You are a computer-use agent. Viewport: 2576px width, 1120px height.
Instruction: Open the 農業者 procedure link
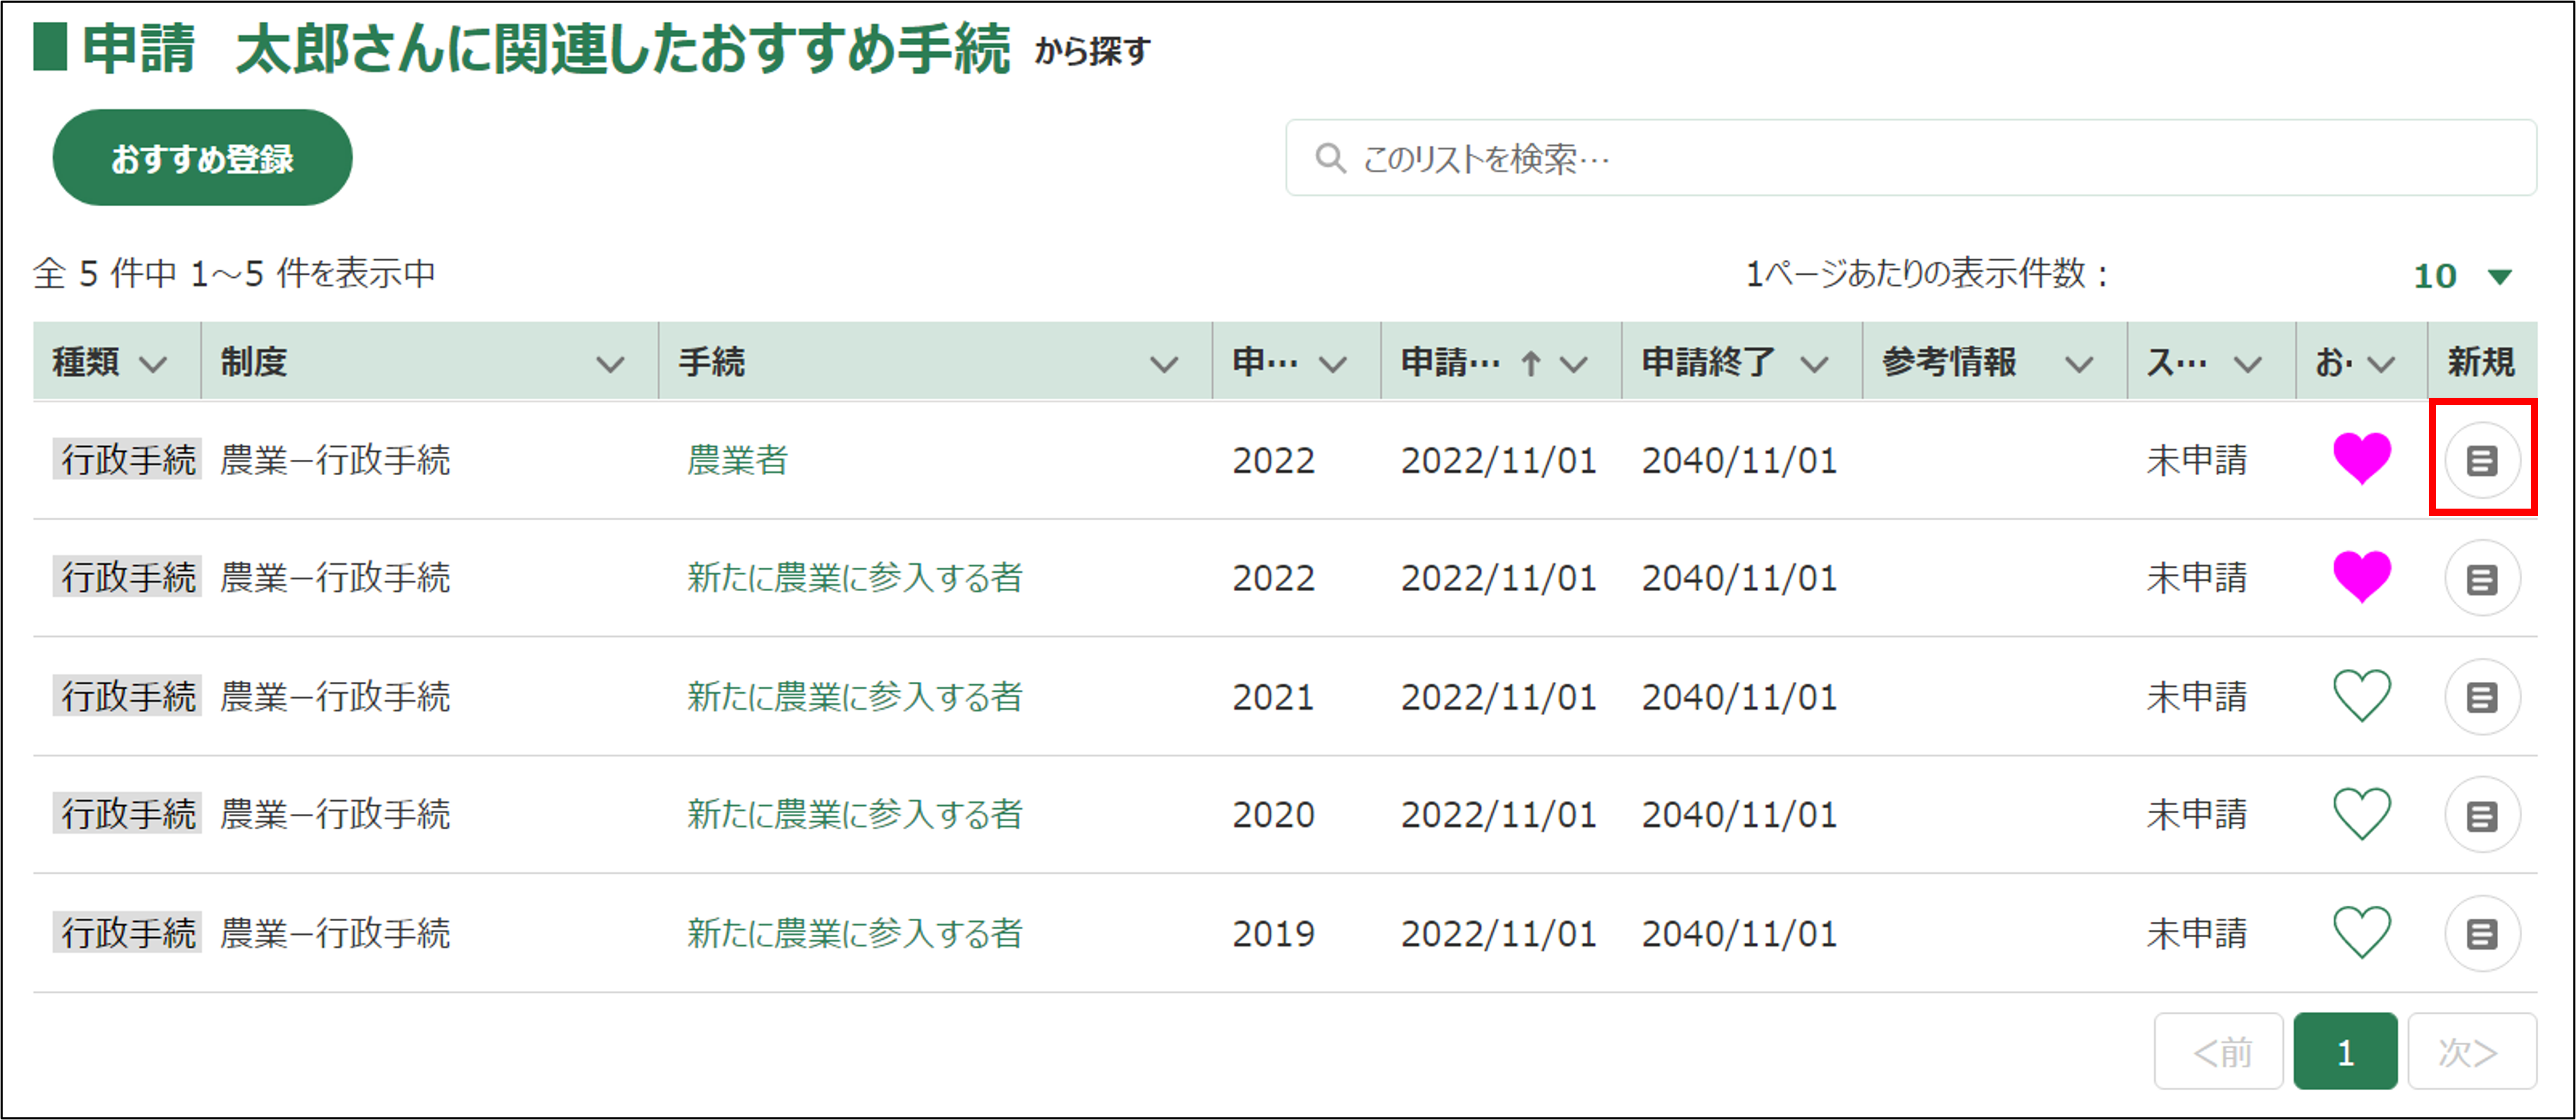pos(737,460)
